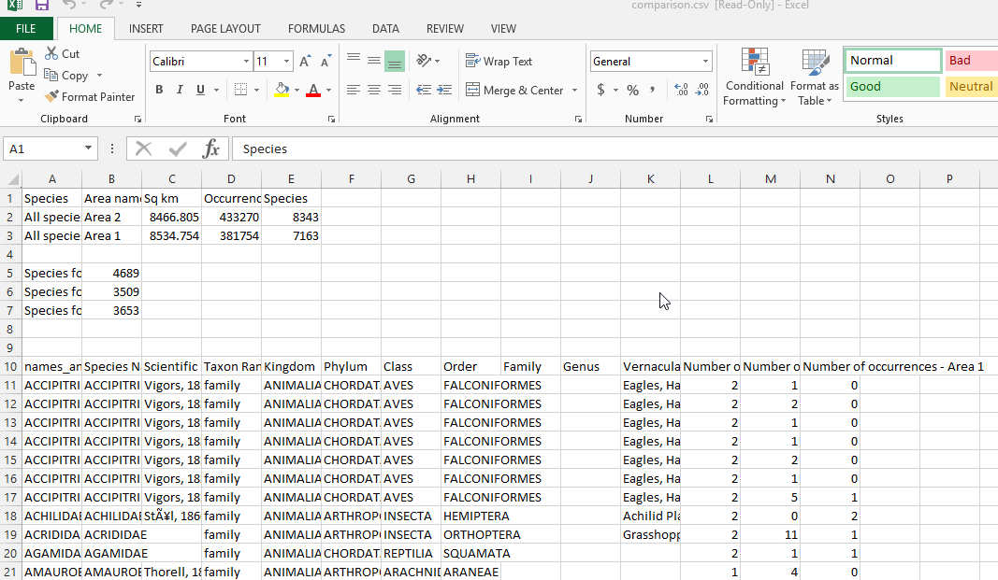Open the font name Calibri dropdown

[x=246, y=61]
